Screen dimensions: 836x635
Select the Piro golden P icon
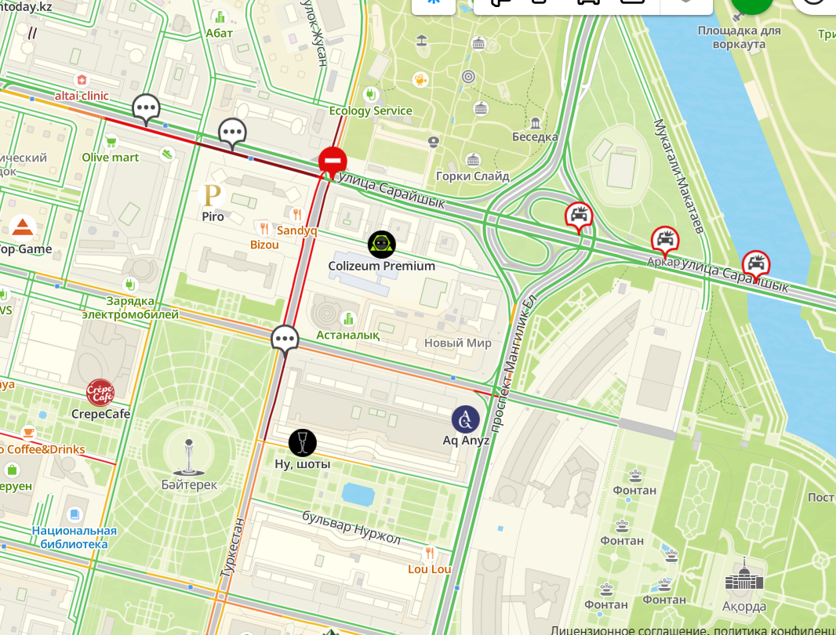pos(213,195)
